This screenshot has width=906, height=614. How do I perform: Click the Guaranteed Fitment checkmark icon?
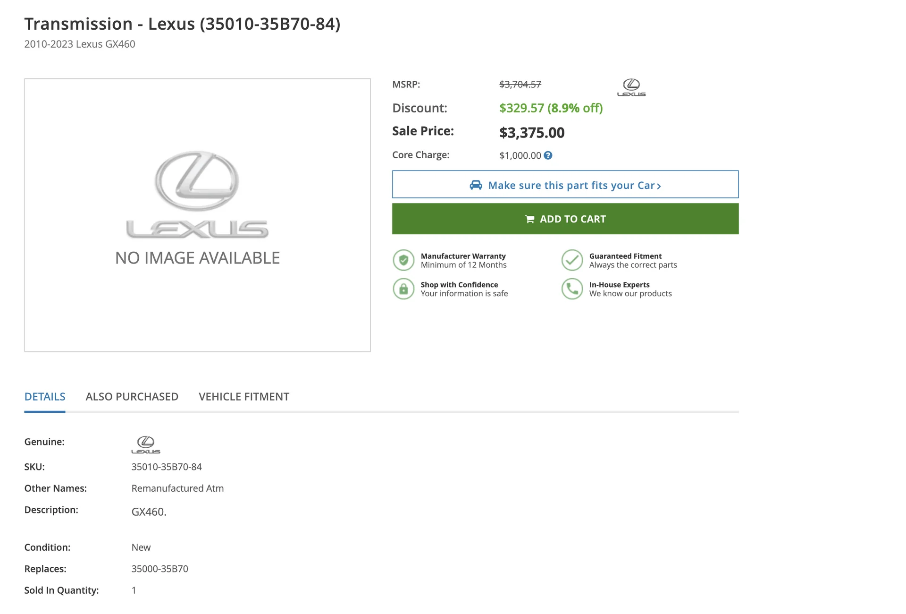(x=572, y=260)
